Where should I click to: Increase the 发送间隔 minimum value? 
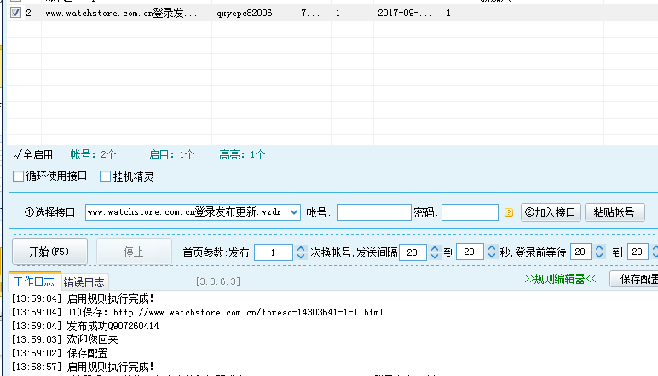(435, 248)
